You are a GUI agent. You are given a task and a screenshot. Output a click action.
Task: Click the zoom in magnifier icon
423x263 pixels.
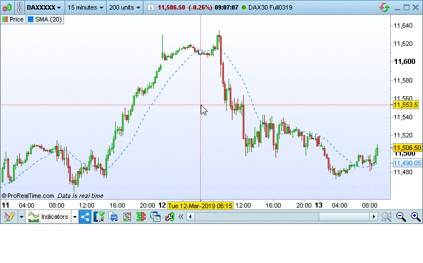(x=415, y=217)
